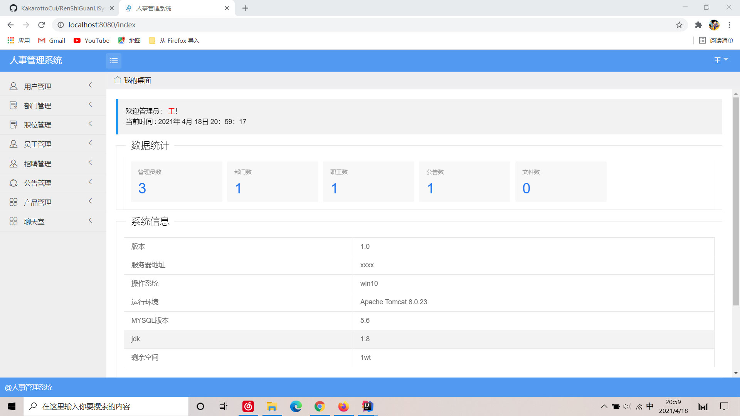Switch to the KakarottoCui GitHub tab
This screenshot has width=740, height=416.
point(62,8)
